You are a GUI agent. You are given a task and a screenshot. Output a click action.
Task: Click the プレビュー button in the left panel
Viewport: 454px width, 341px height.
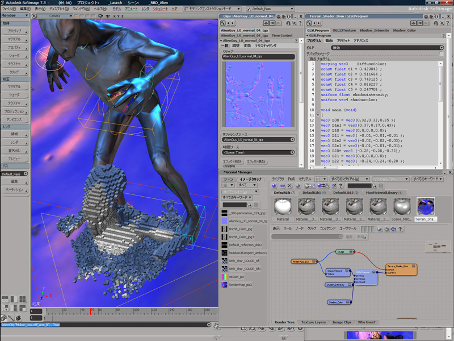[x=14, y=159]
